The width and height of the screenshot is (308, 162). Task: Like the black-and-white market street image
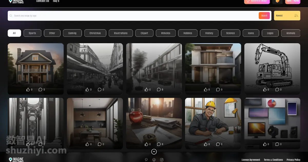point(87,89)
